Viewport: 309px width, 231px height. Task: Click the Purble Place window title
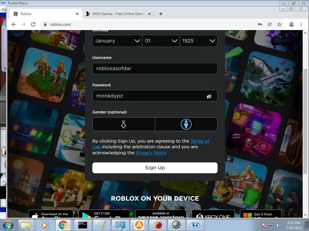click(18, 3)
